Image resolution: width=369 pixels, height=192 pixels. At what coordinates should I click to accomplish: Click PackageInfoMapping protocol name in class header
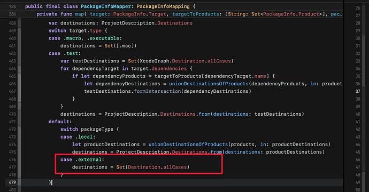[163, 6]
